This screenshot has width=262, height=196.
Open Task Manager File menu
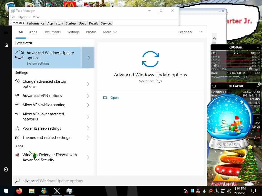coord(13,17)
